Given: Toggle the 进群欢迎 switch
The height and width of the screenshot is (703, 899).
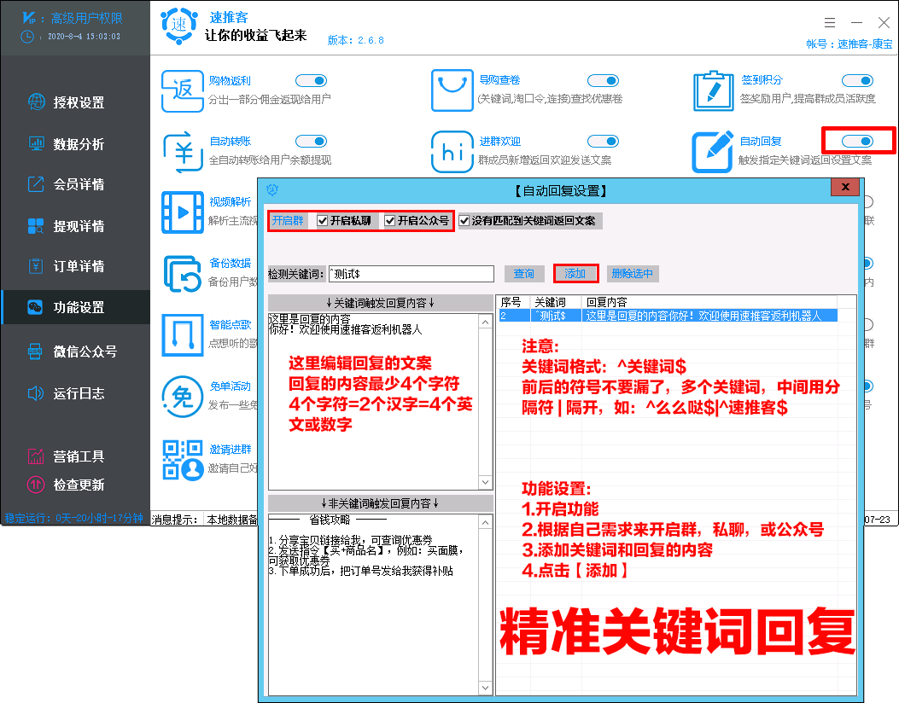Looking at the screenshot, I should coord(603,141).
